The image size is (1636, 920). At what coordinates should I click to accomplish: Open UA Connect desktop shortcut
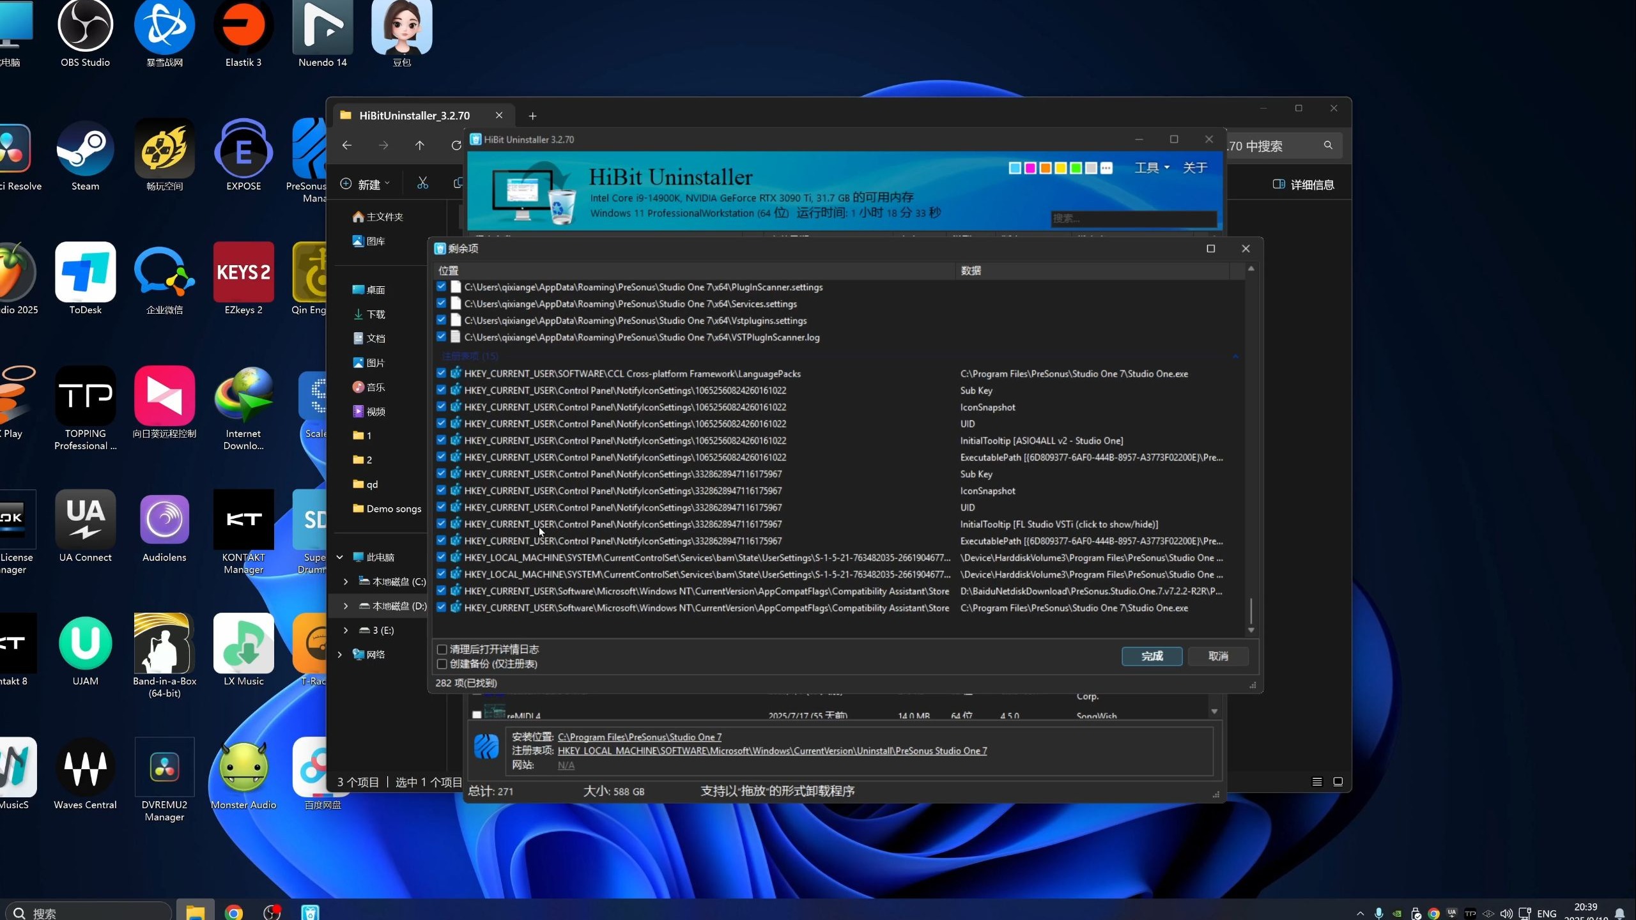coord(85,526)
